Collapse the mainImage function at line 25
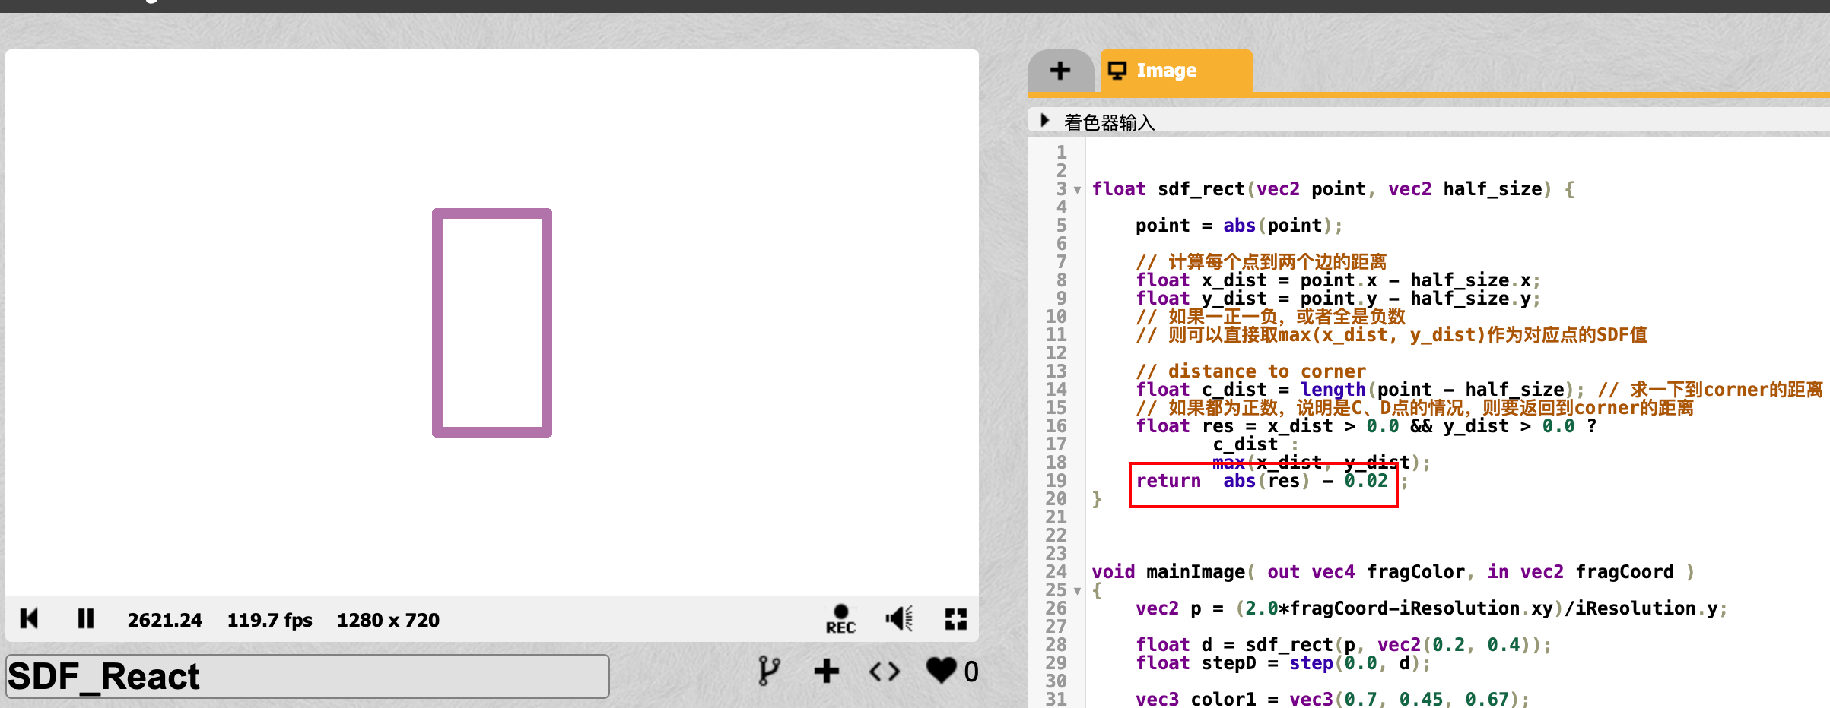This screenshot has width=1830, height=708. coord(1077,589)
